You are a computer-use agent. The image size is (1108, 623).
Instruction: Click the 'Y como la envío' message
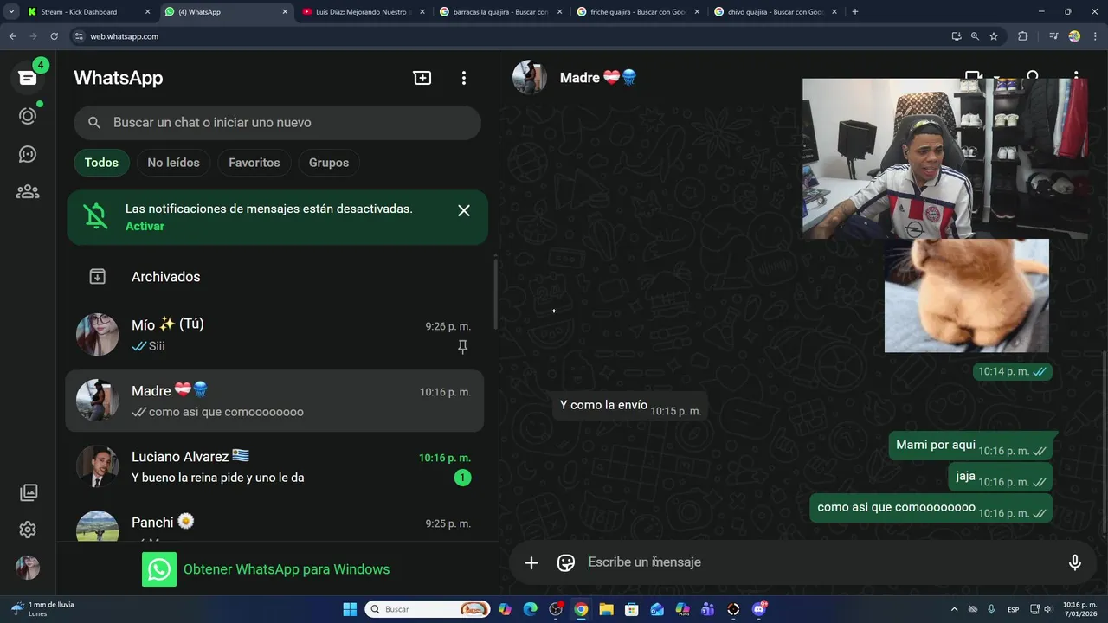coord(630,406)
